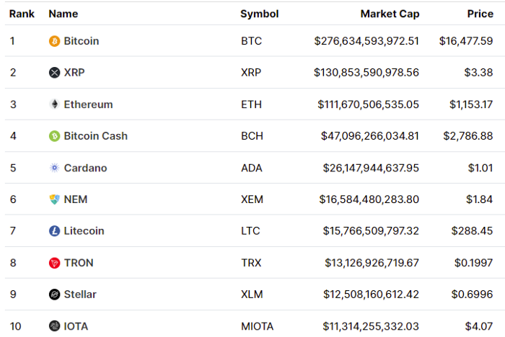Click the black Stellar logo icon
This screenshot has width=505, height=337.
click(54, 295)
